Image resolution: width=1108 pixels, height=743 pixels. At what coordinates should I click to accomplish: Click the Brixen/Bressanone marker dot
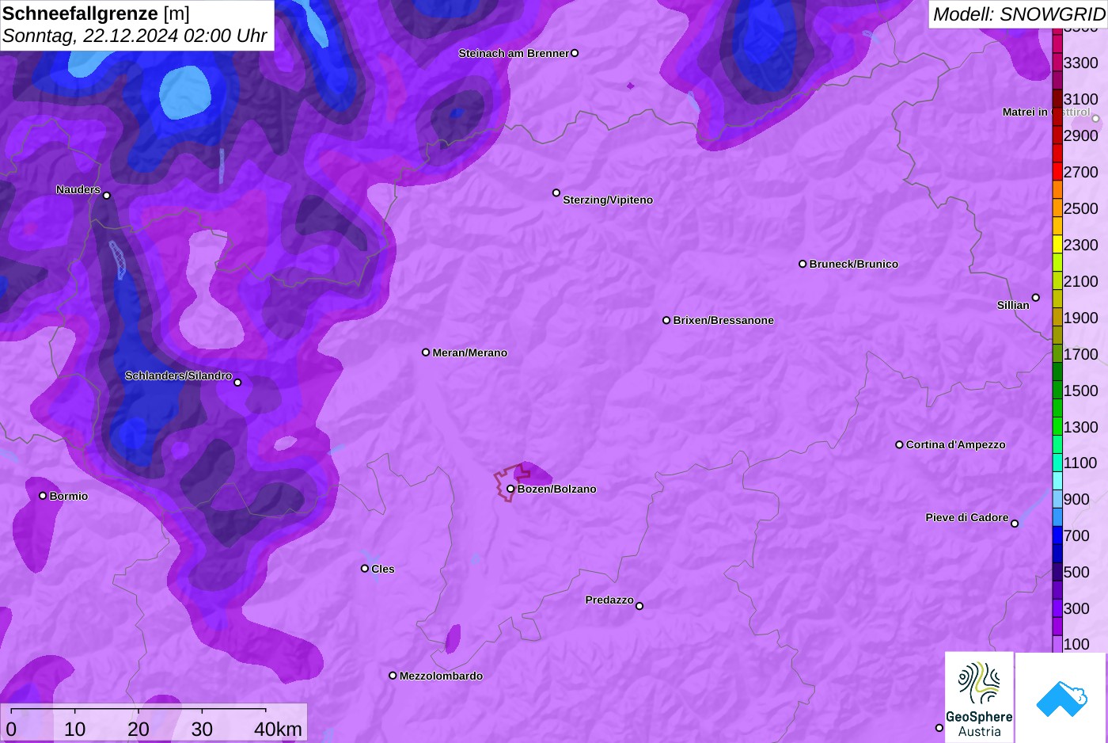coord(666,320)
